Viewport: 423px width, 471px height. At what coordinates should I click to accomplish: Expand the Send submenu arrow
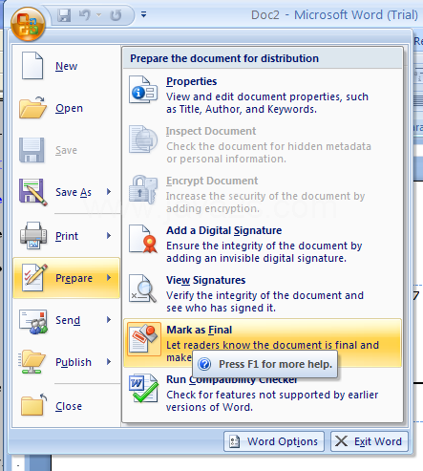(x=109, y=320)
